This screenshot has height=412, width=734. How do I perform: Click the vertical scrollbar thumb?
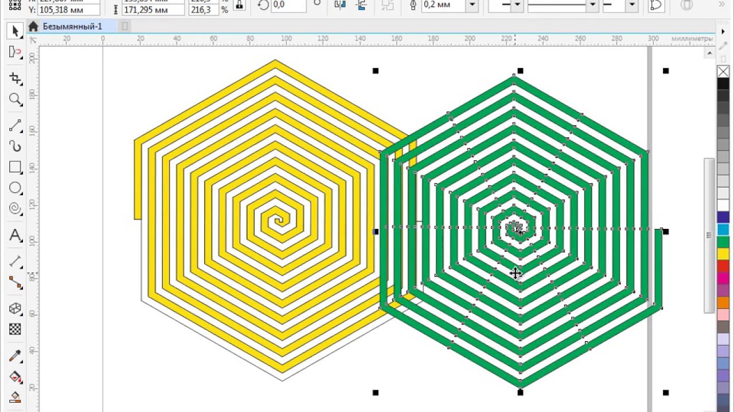coord(709,235)
